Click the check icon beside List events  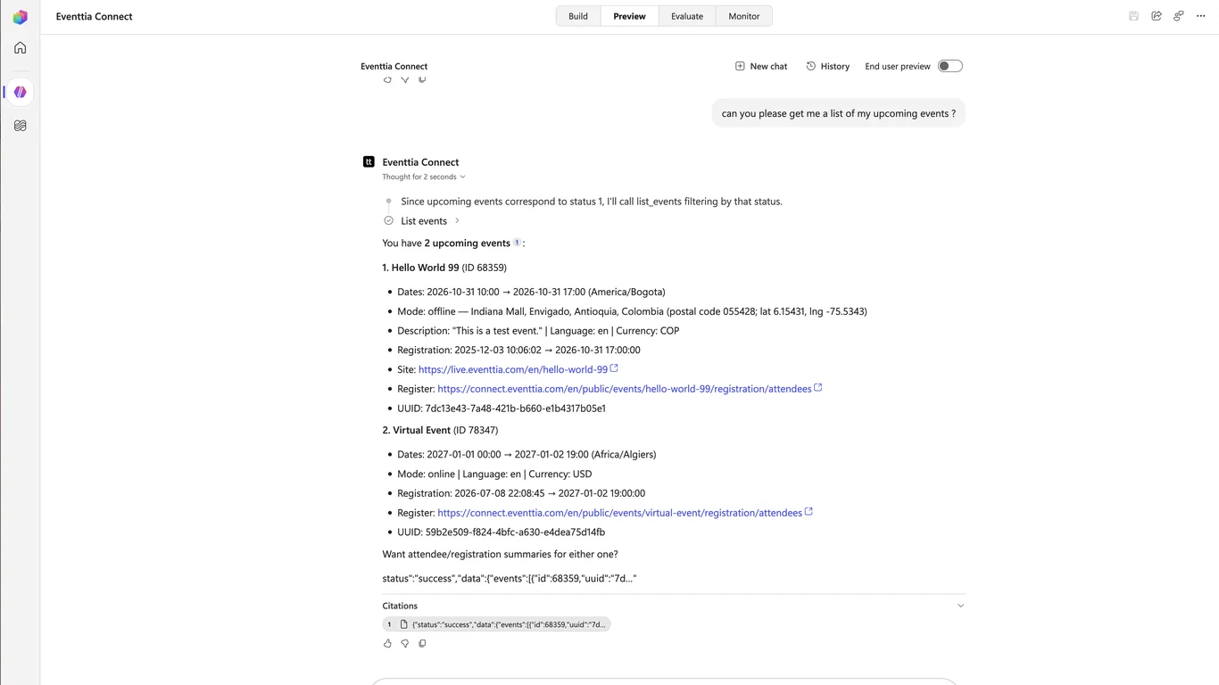point(388,220)
